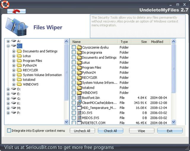Click file list scroll down arrow
Screen dimensions: 190x151
coord(173,122)
